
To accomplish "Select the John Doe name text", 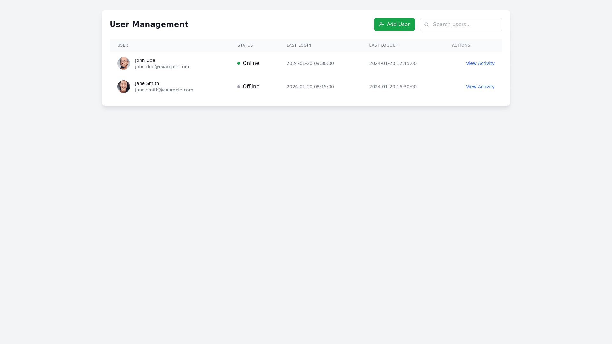I will pyautogui.click(x=145, y=60).
